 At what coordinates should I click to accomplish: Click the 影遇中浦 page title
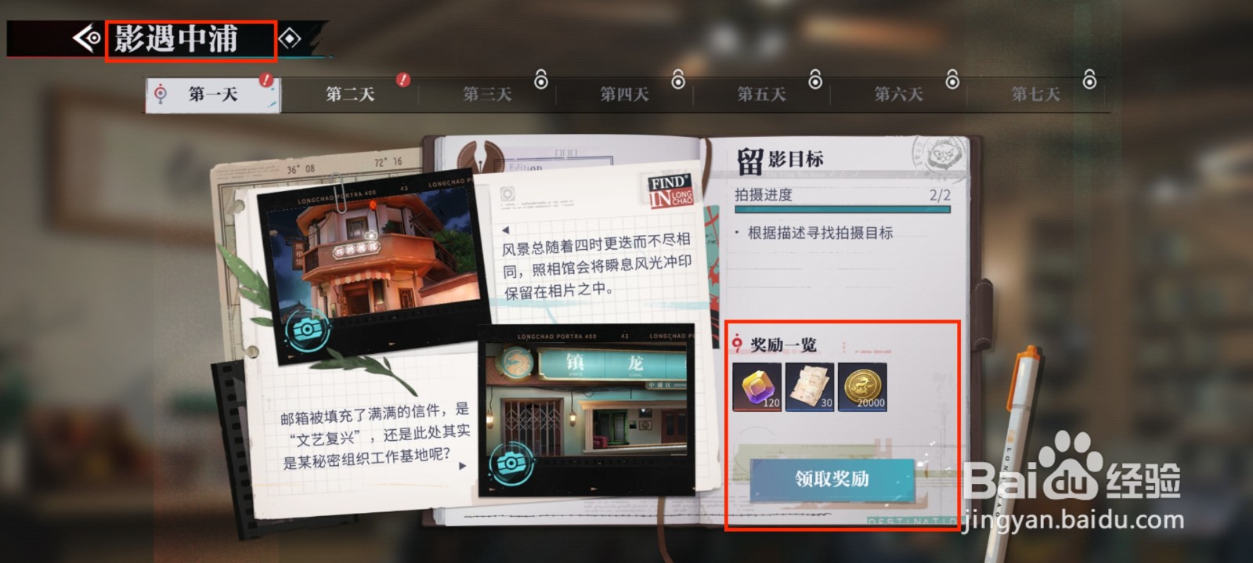(x=176, y=39)
